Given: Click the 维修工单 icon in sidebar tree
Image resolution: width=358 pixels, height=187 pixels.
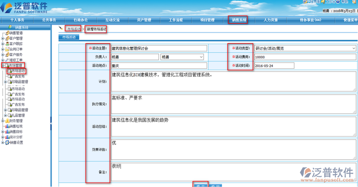Looking at the screenshot, I should click(x=7, y=60).
